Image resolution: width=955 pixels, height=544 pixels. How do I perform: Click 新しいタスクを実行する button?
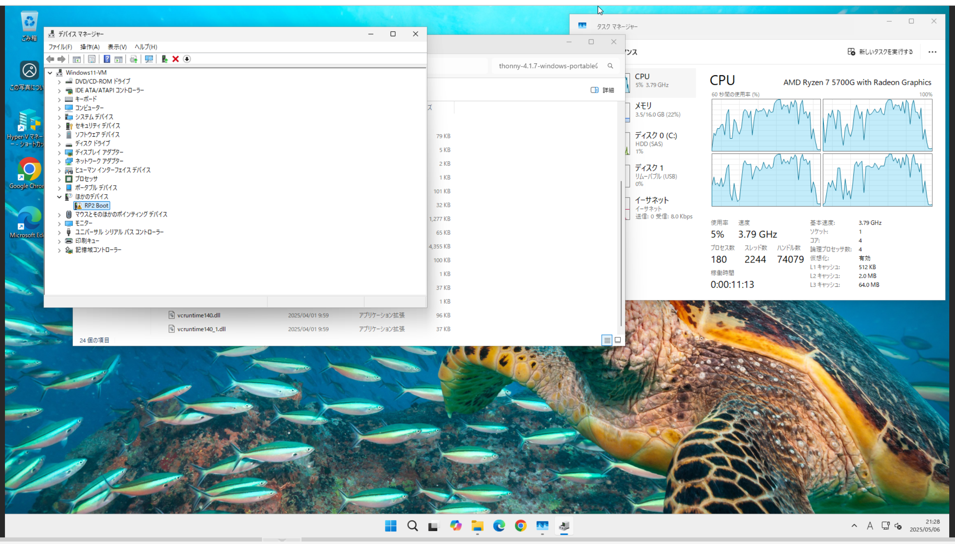tap(881, 52)
